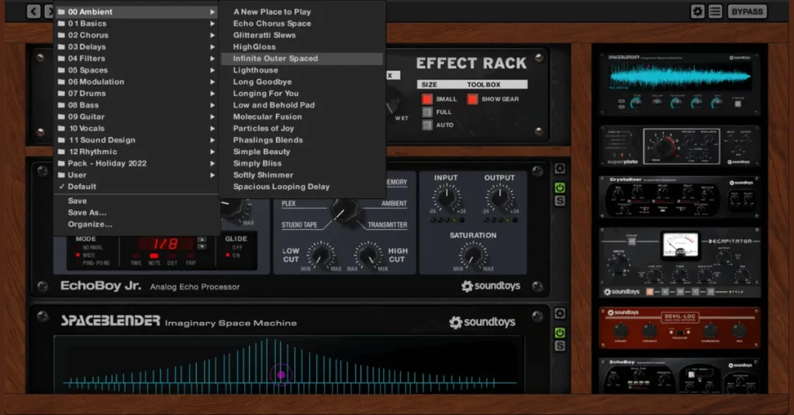Toggle SpaceBlender green power button
The width and height of the screenshot is (794, 415).
(560, 332)
